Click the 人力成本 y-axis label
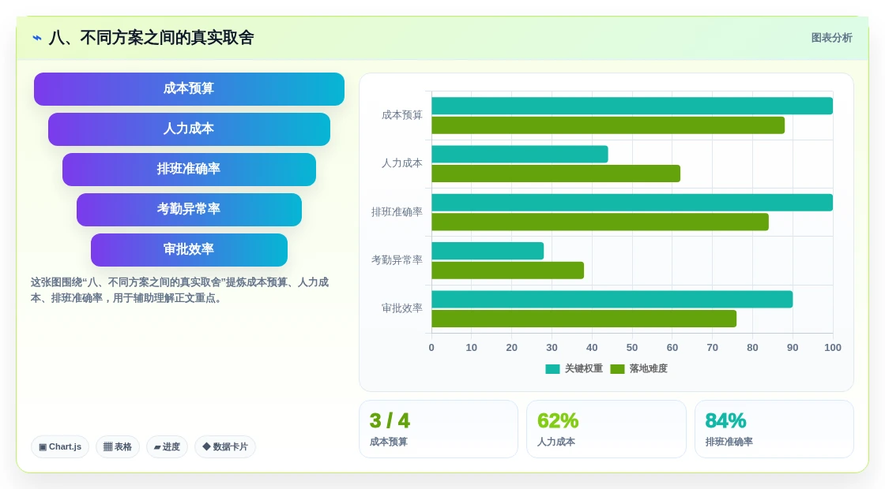 point(402,163)
